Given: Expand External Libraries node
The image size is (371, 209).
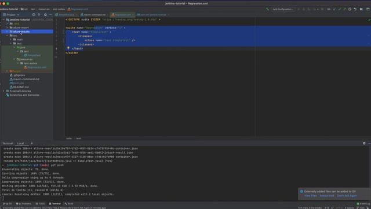Looking at the screenshot, I should [x=3, y=91].
